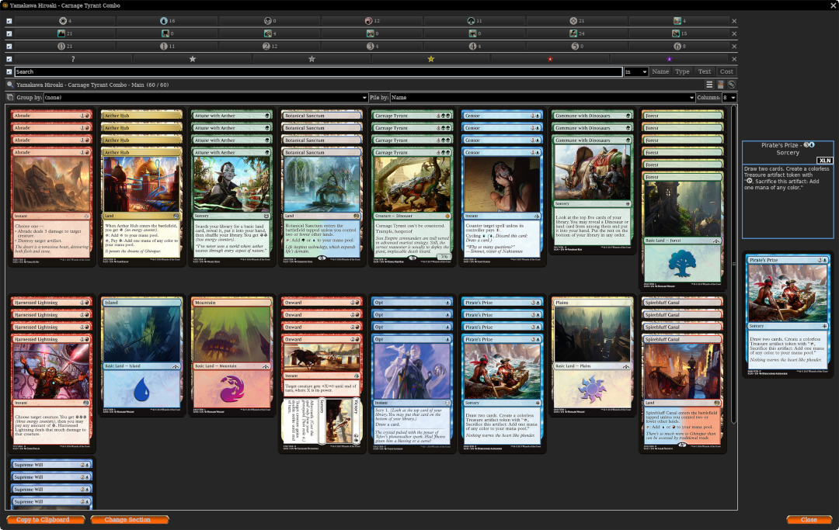Select the Island basic land card
The width and height of the screenshot is (839, 530).
[141, 355]
